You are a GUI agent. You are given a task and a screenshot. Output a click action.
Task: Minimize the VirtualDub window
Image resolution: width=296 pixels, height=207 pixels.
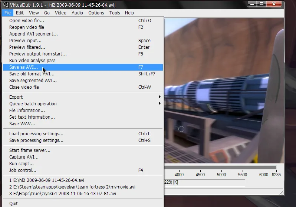[252, 4]
